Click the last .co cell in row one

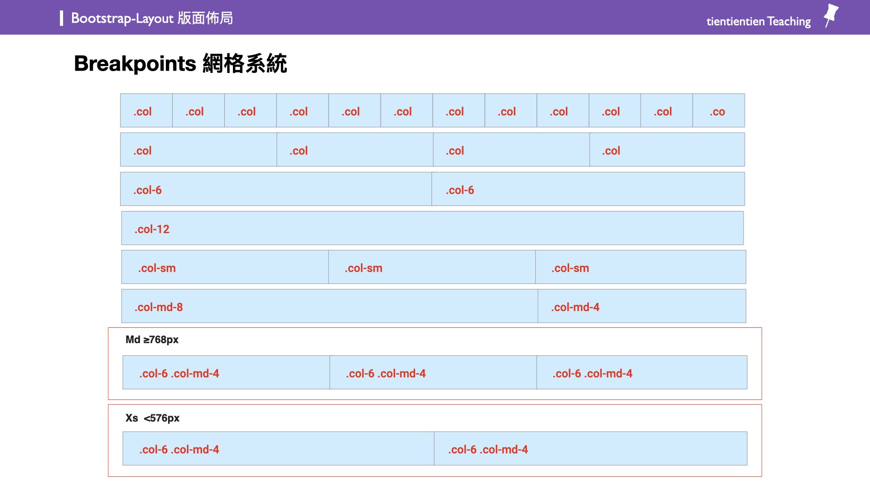point(718,111)
